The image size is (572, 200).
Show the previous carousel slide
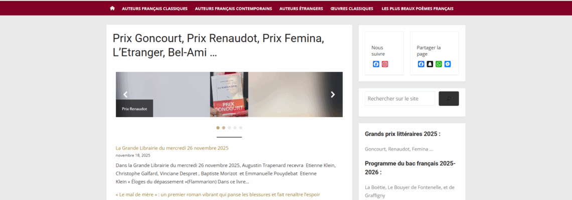pos(125,94)
